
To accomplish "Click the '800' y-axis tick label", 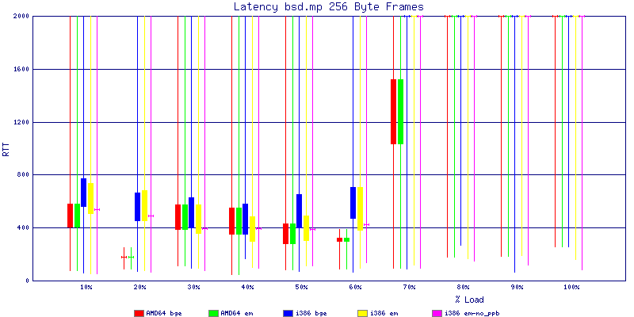I will point(23,175).
